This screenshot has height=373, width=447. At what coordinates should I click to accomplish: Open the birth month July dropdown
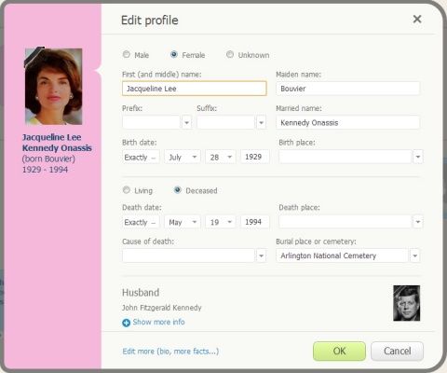coord(183,157)
